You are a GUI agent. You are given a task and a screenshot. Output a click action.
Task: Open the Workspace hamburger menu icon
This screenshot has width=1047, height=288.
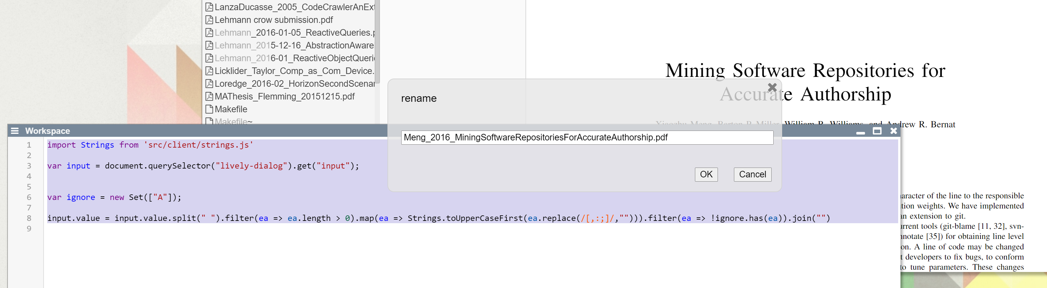pyautogui.click(x=15, y=131)
